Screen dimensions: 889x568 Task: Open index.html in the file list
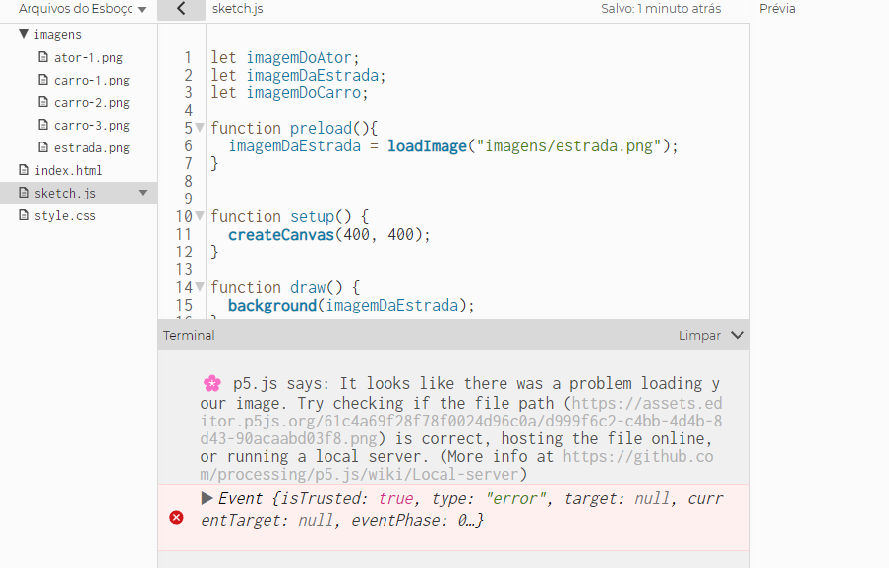68,170
